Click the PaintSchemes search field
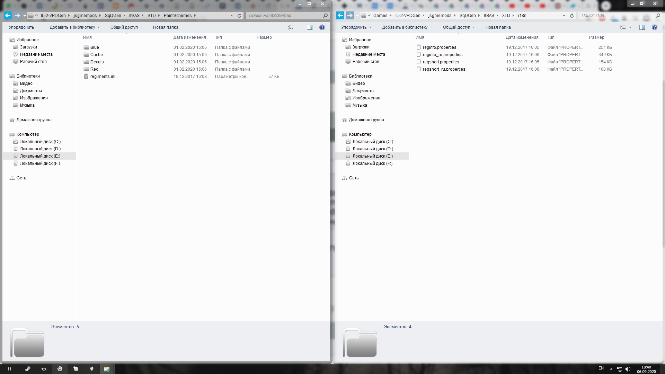Screen dimensions: 665x374 (x=284, y=16)
